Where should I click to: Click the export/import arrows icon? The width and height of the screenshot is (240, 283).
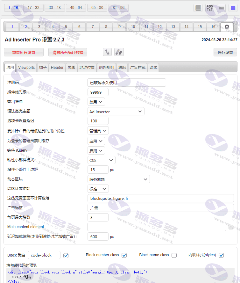[107, 52]
